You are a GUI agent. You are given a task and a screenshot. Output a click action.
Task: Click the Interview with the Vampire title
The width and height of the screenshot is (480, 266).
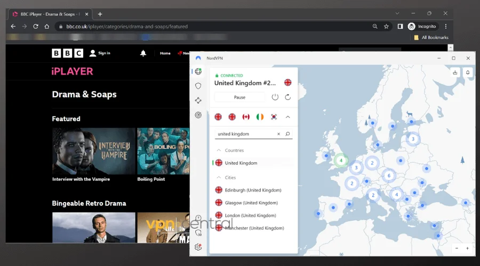81,179
